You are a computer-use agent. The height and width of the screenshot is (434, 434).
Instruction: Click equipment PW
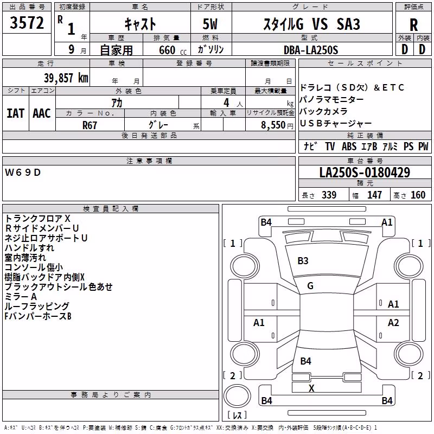tap(423, 146)
